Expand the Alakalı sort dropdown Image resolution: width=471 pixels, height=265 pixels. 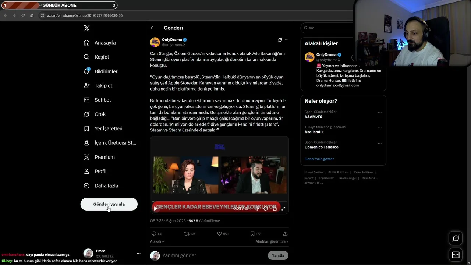coord(157,241)
